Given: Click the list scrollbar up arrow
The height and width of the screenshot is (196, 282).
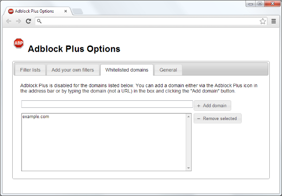Looking at the screenshot, I should (188, 116).
